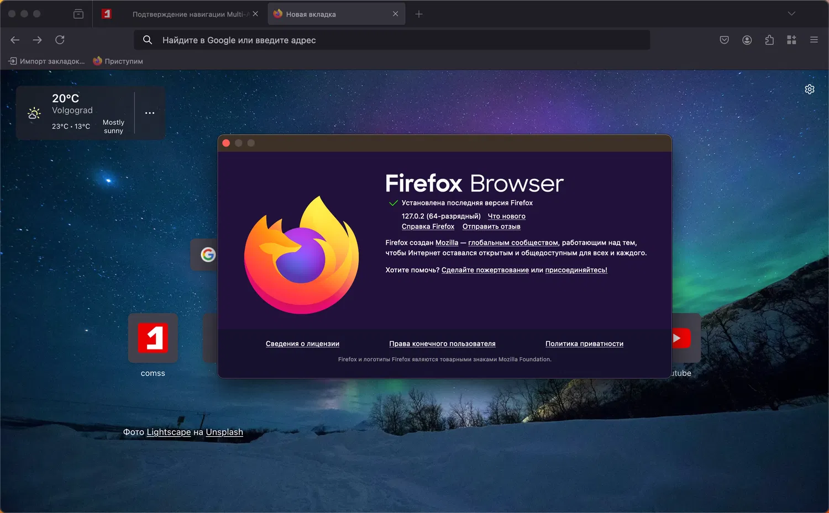Click the присоединяйтесь! link
The height and width of the screenshot is (513, 829).
coord(576,270)
